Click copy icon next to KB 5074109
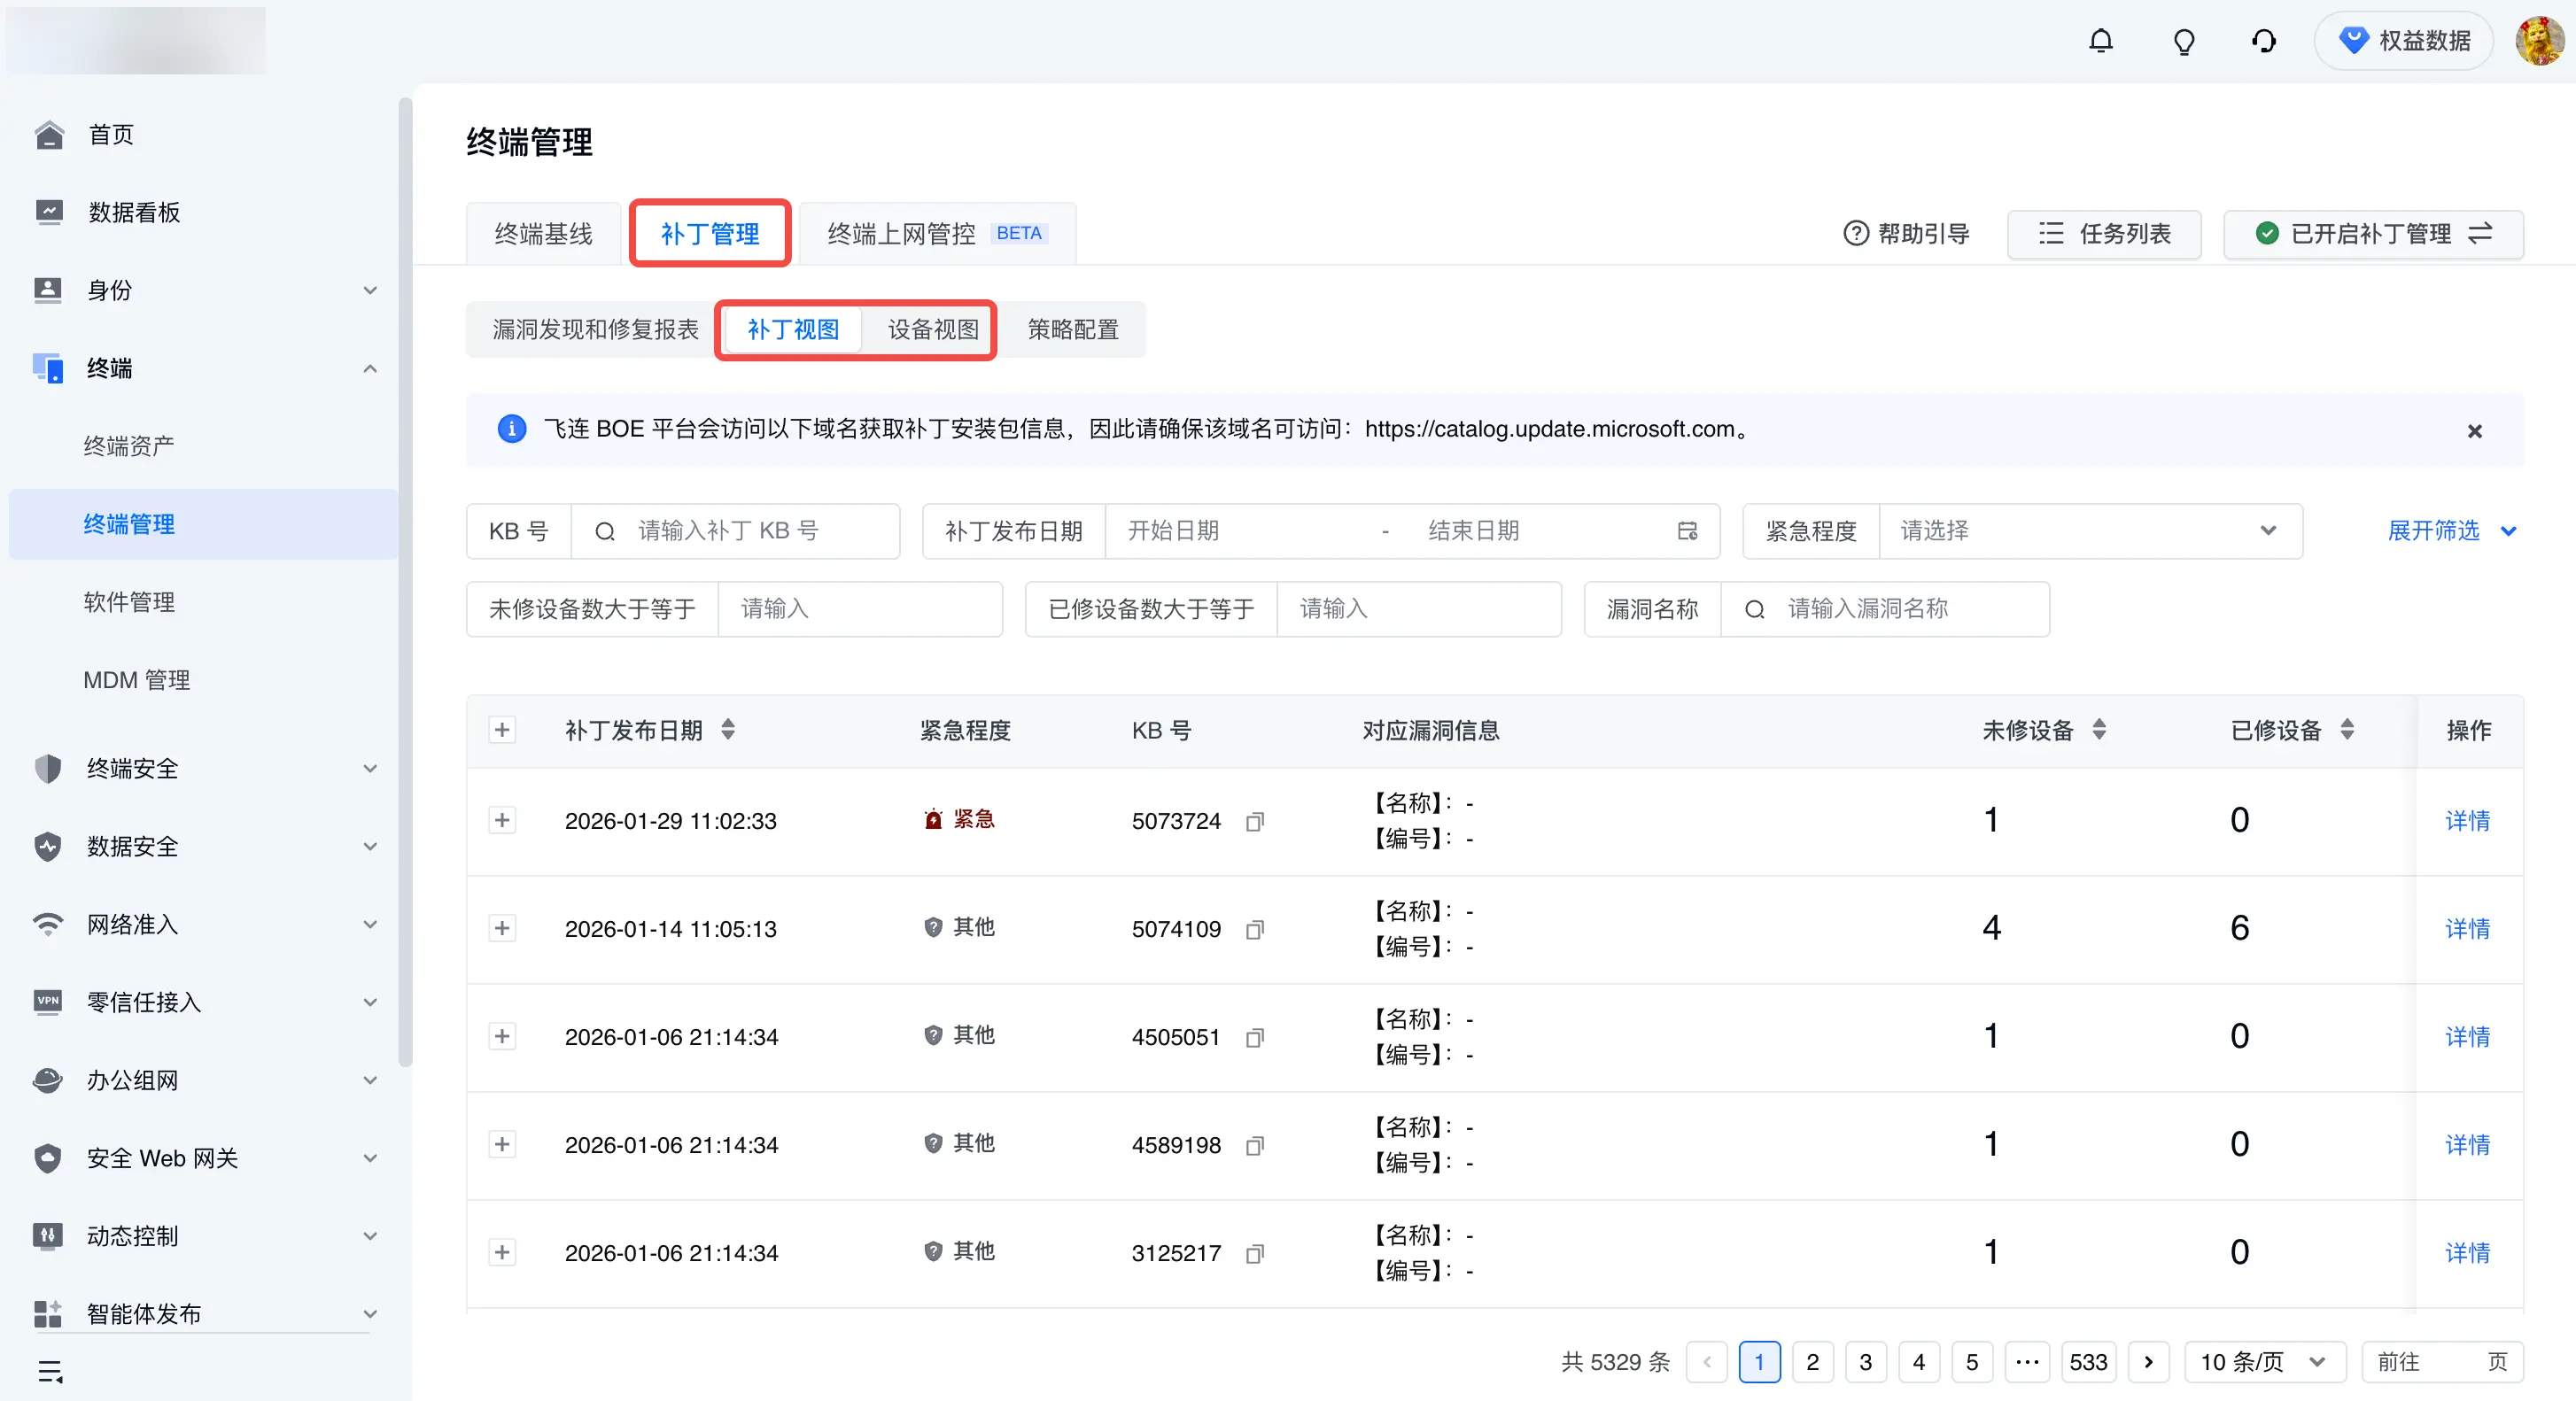This screenshot has width=2576, height=1401. (x=1254, y=929)
